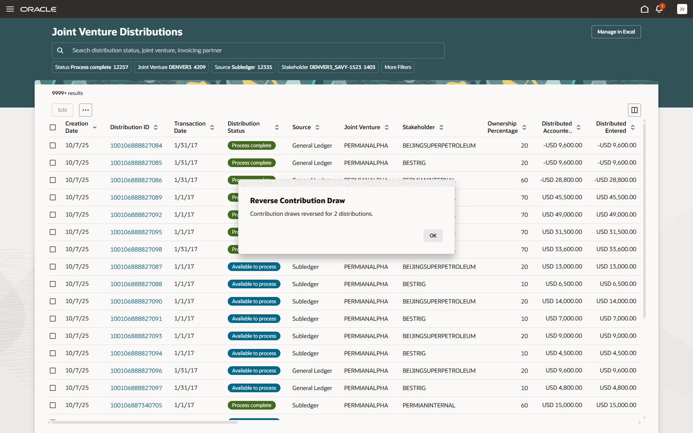Expand the Creation Date sort chevron
The width and height of the screenshot is (693, 433).
tap(95, 127)
